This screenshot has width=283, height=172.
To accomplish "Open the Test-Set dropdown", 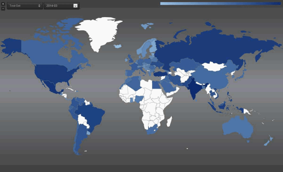I will (25, 6).
